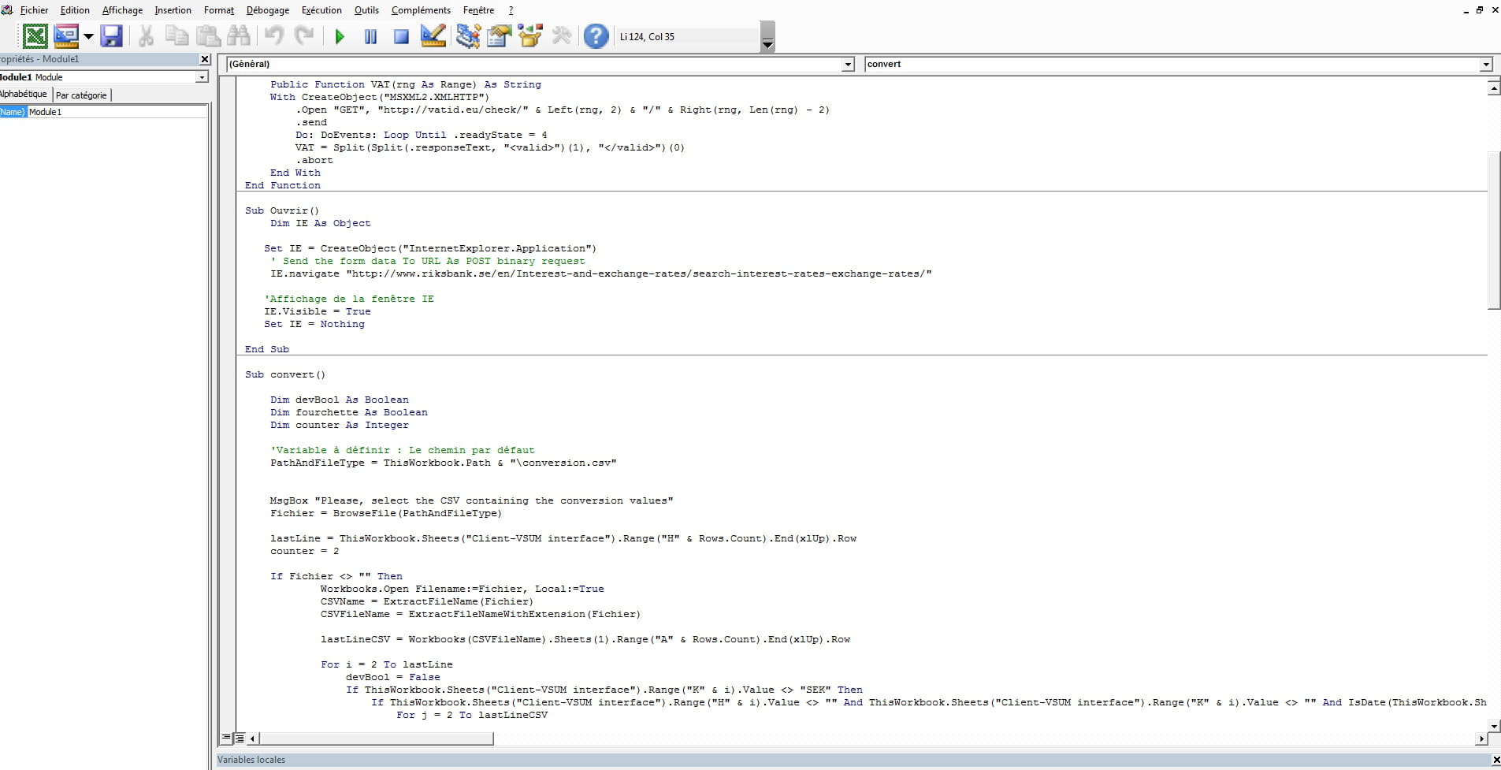
Task: Click the code window scroll up arrow
Action: tap(1494, 88)
